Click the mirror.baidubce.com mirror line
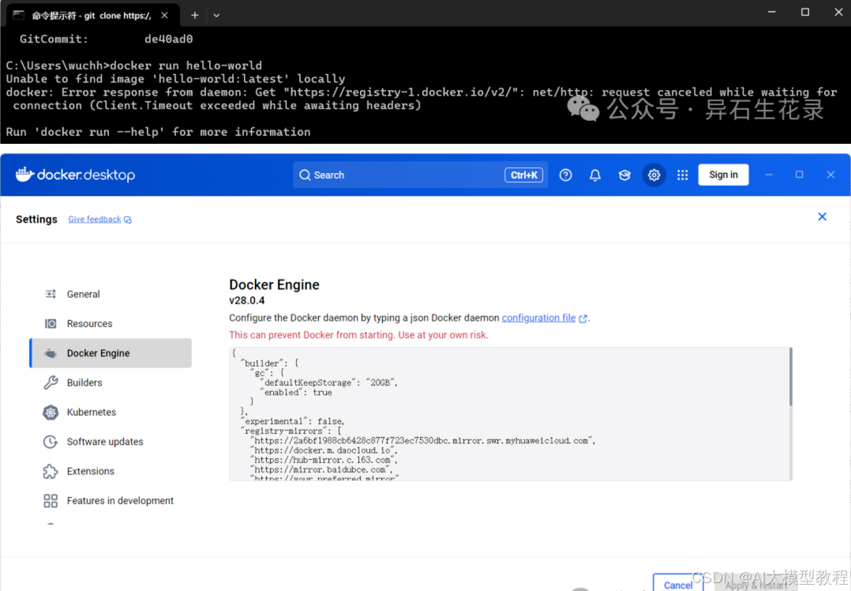Viewport: 851px width, 591px height. (x=322, y=470)
